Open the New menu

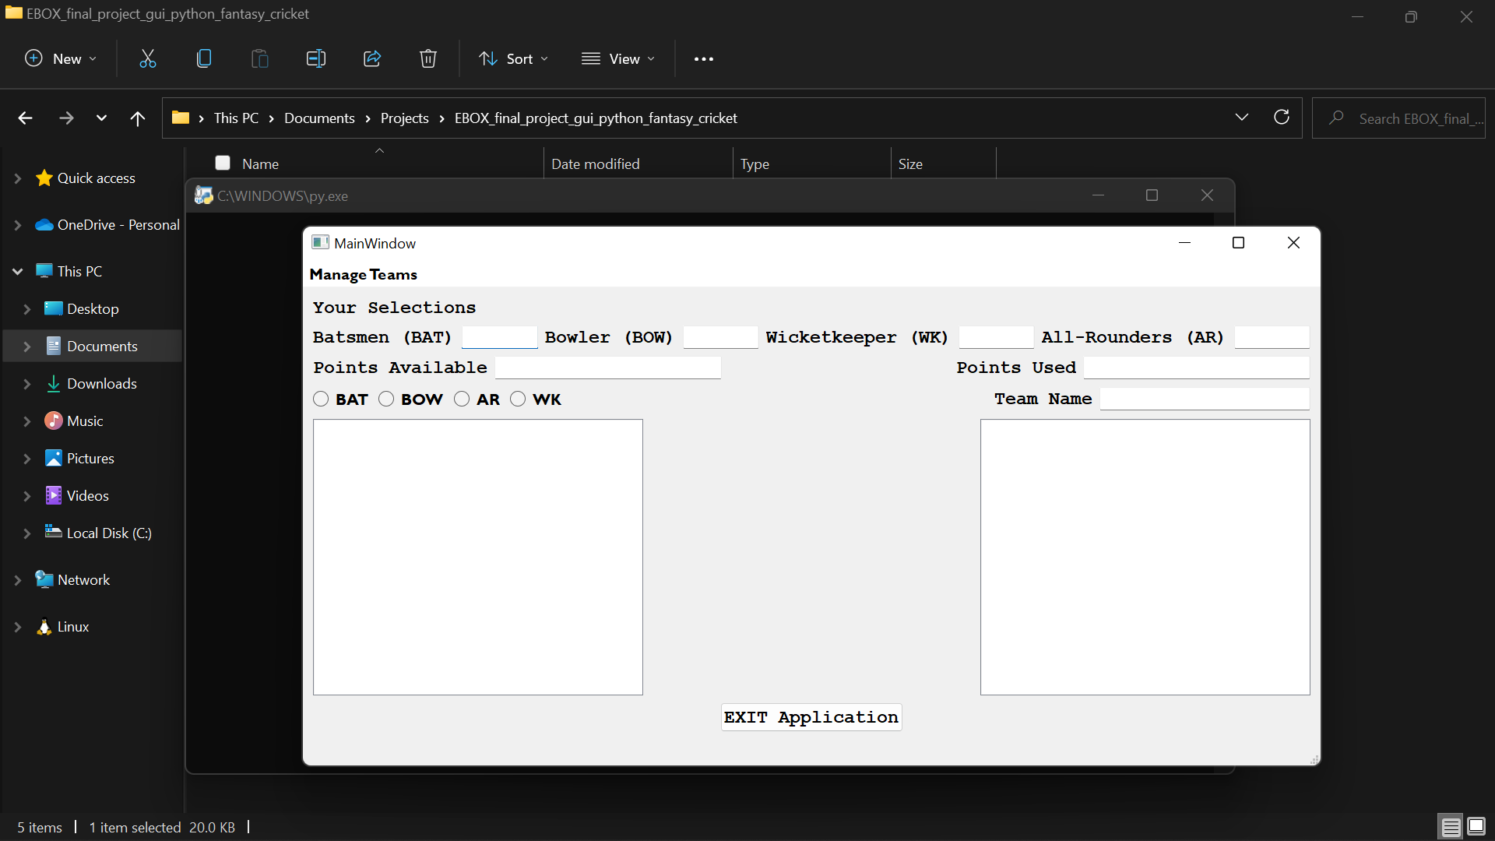(60, 58)
